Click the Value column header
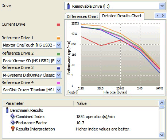This screenshot has height=140, width=167. click(x=116, y=103)
